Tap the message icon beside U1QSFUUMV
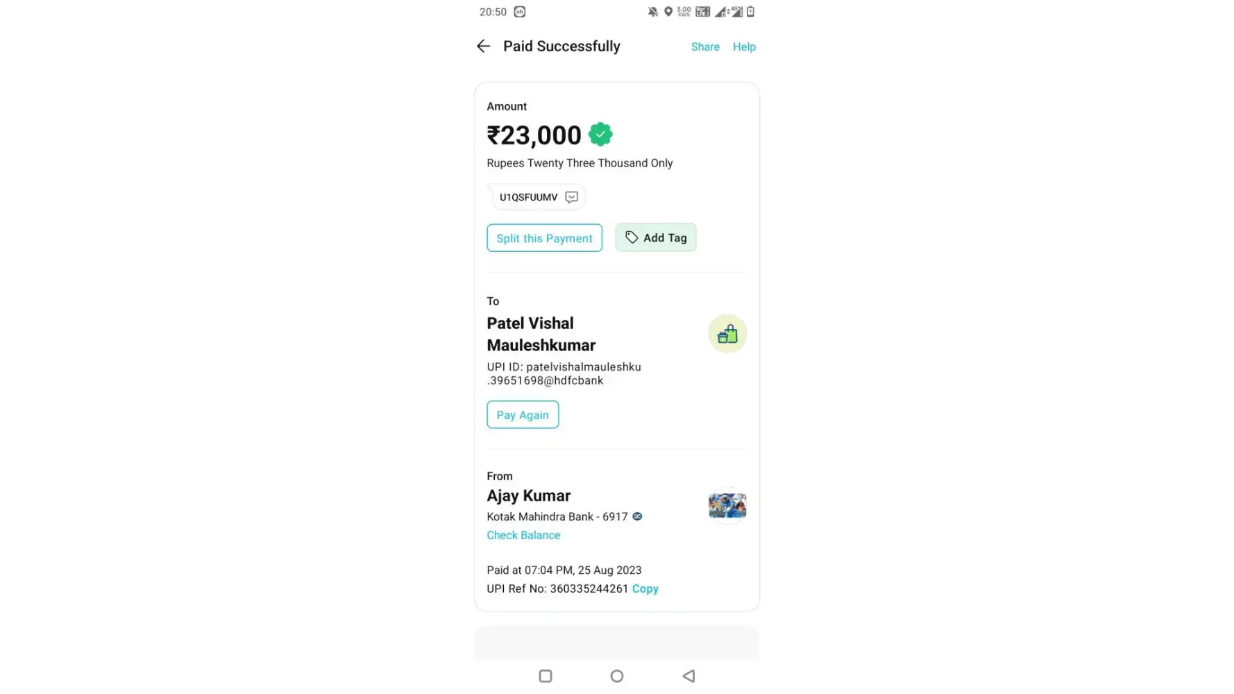This screenshot has width=1234, height=694. click(x=571, y=197)
